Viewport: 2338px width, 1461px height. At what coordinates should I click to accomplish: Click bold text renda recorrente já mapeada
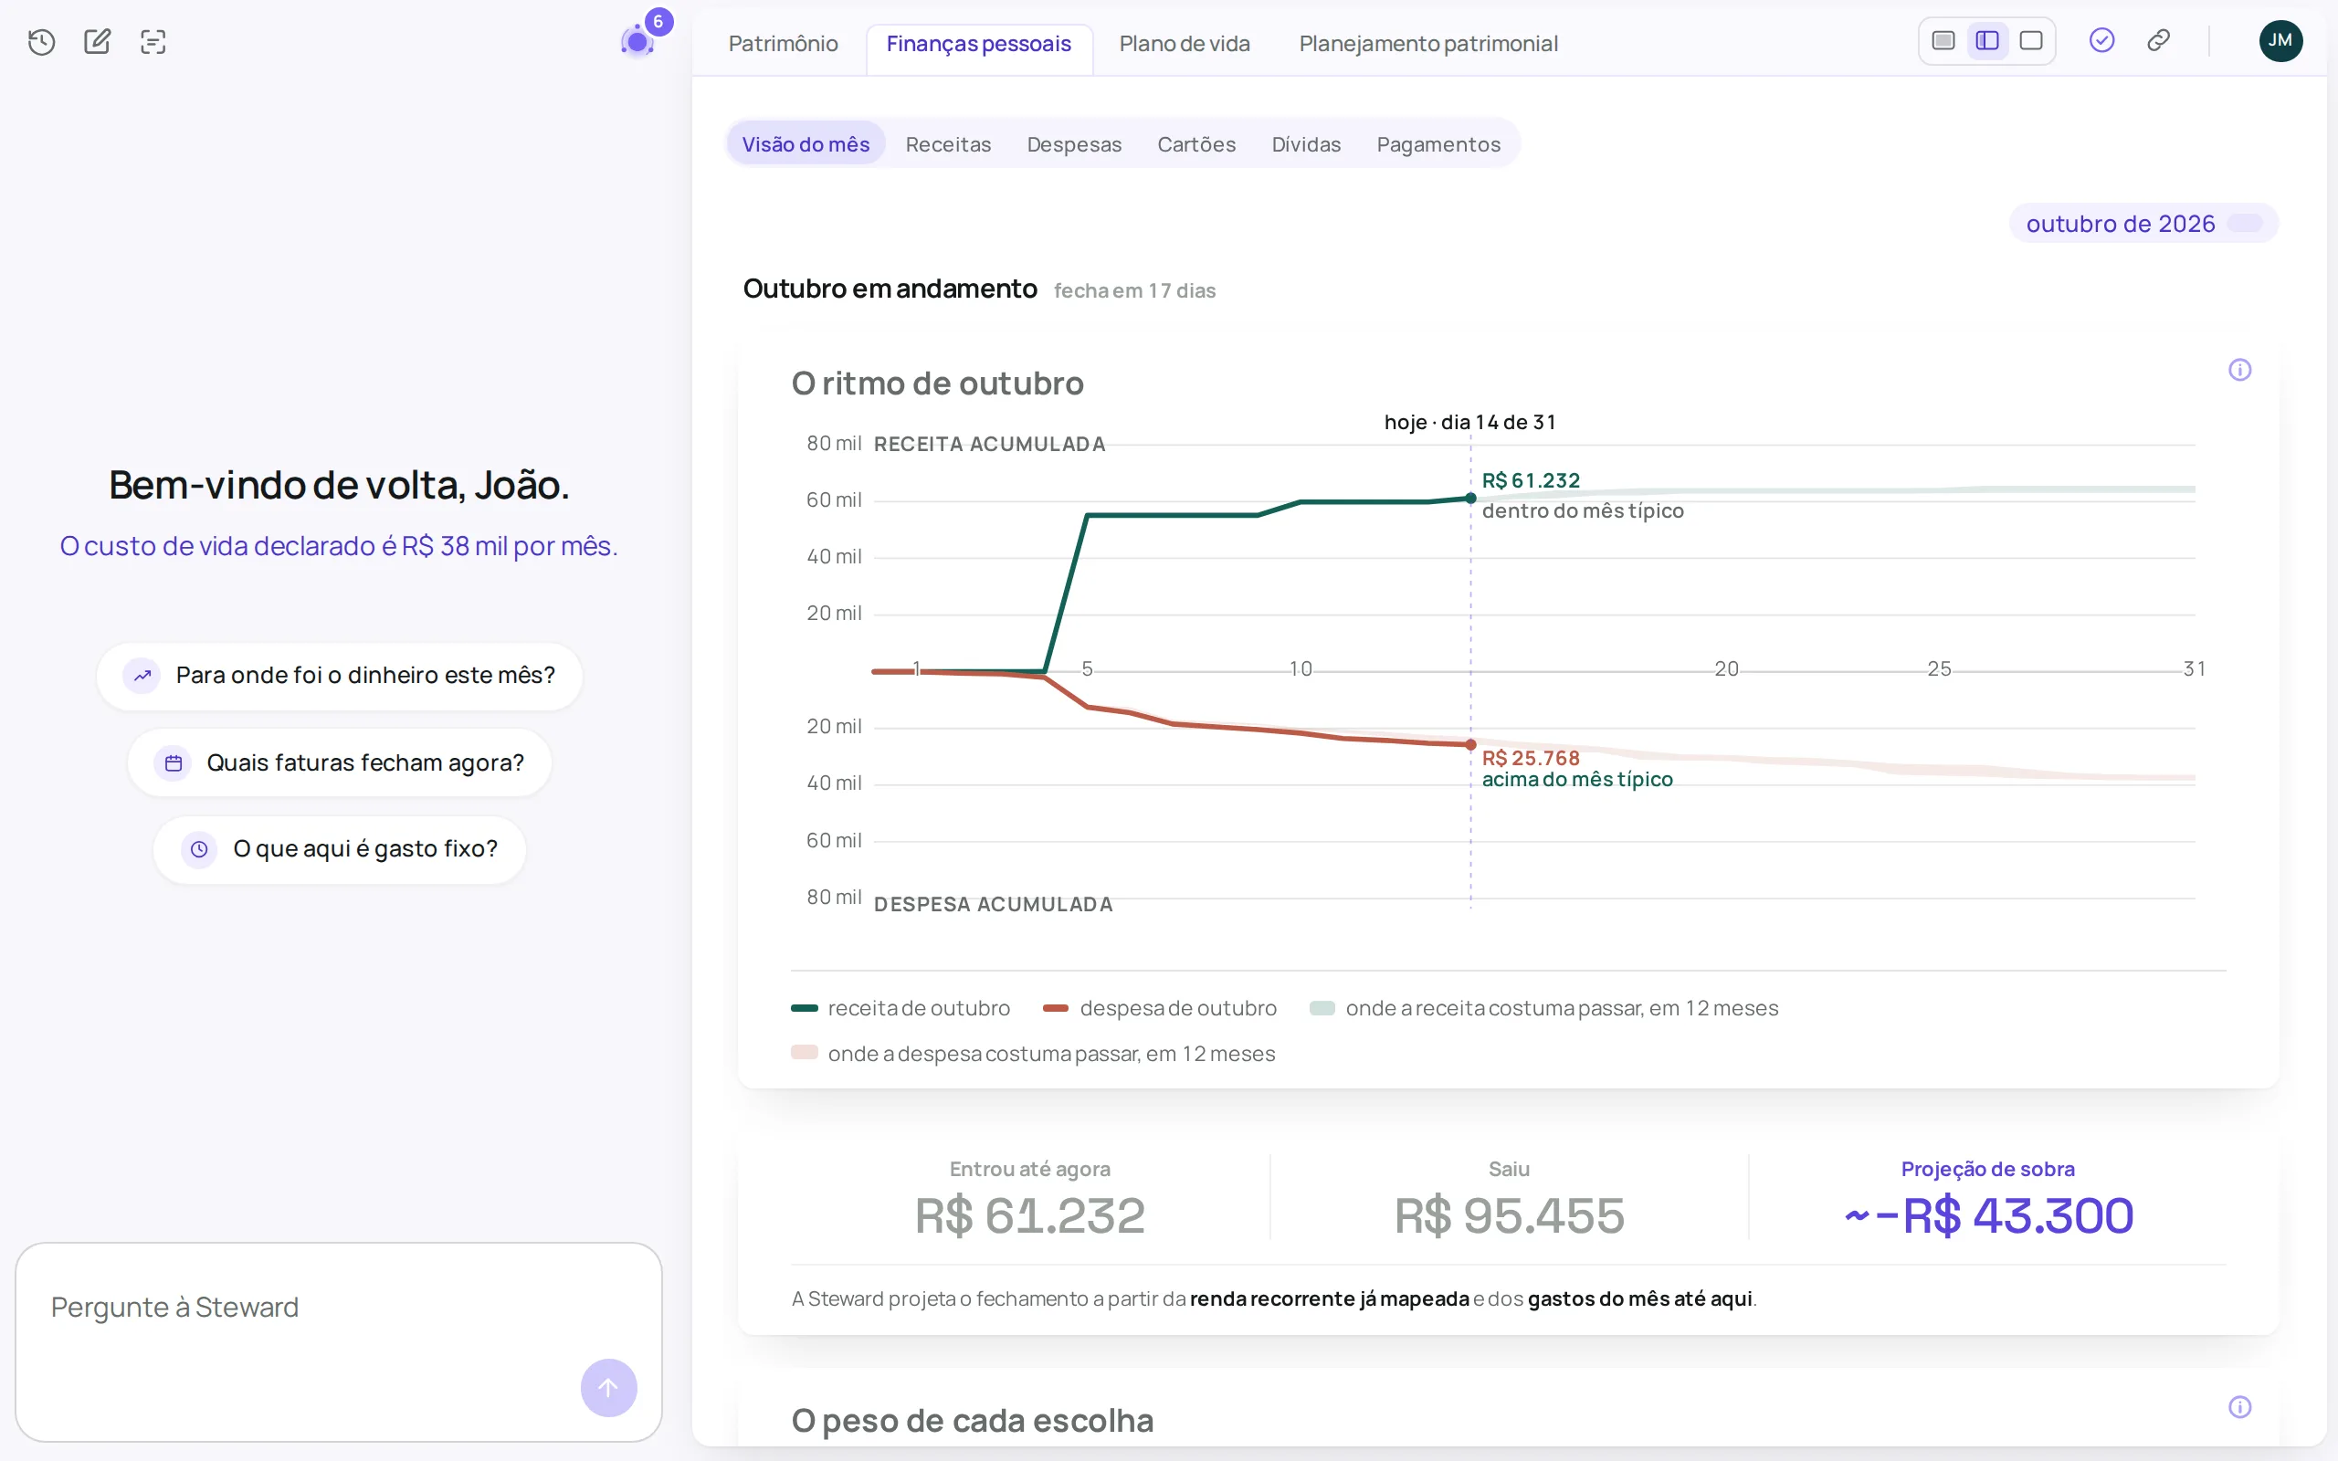[x=1330, y=1298]
